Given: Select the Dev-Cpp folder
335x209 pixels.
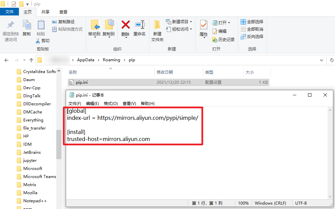Looking at the screenshot, I should click(29, 88).
